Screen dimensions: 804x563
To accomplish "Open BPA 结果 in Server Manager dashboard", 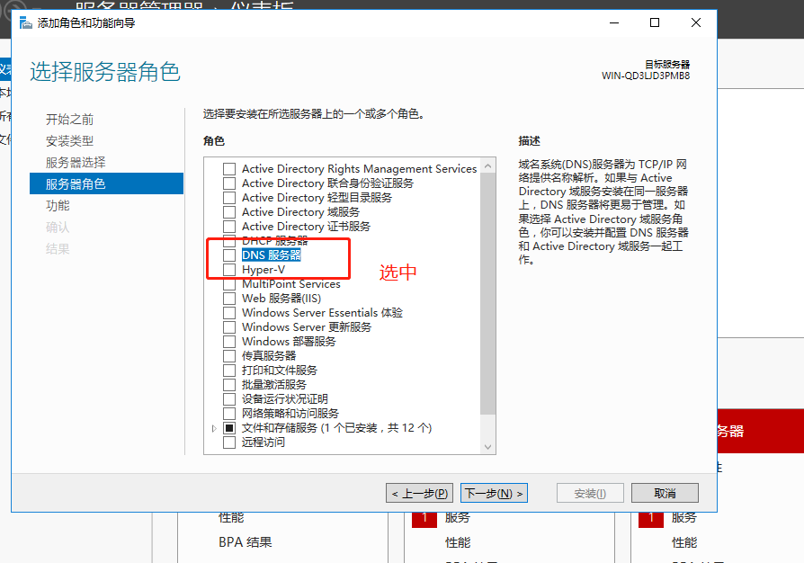I will [x=246, y=542].
